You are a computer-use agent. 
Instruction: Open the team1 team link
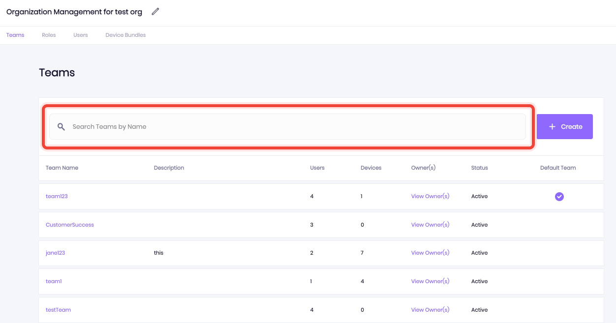coord(54,281)
